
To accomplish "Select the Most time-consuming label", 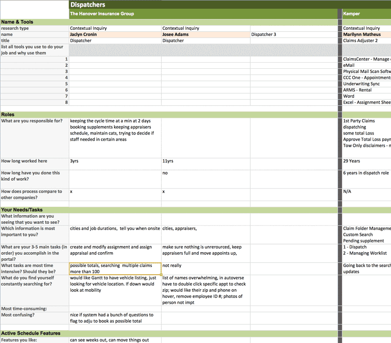I will [x=34, y=309].
